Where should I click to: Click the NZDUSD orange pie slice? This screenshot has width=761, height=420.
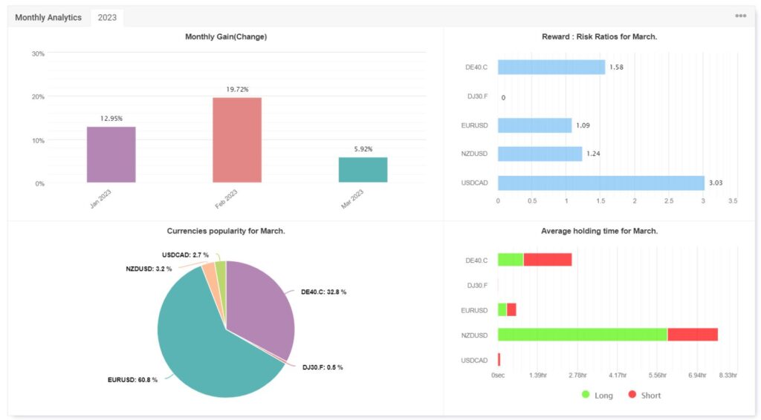tap(210, 272)
